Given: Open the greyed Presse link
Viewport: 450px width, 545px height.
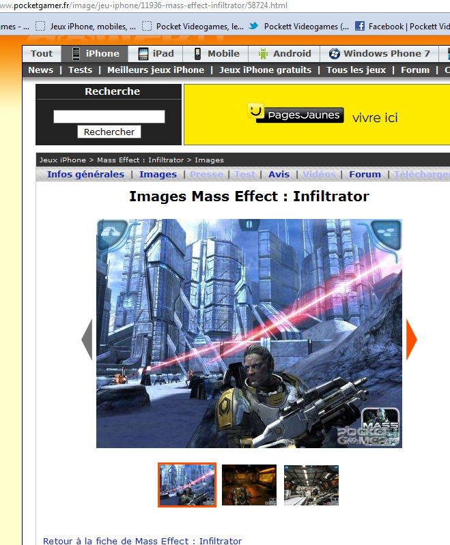Looking at the screenshot, I should [206, 174].
